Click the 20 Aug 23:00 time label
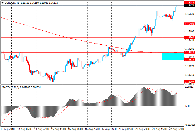 (x=143, y=129)
